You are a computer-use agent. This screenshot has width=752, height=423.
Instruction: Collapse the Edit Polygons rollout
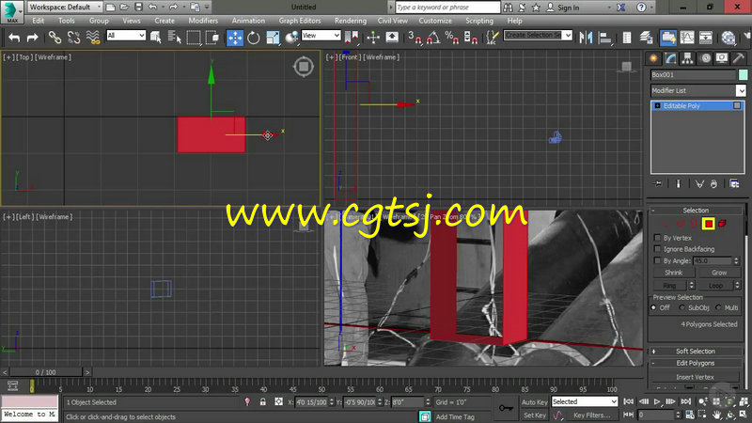click(x=696, y=363)
